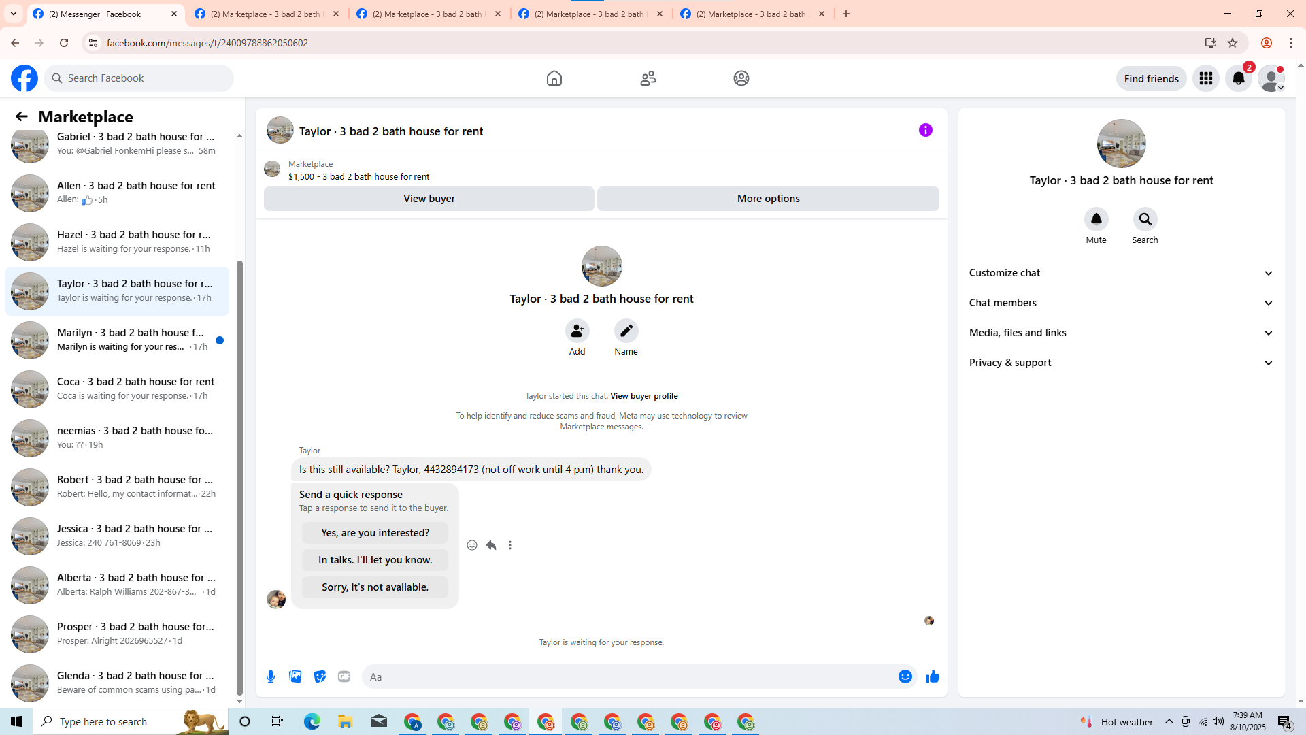Image resolution: width=1306 pixels, height=735 pixels.
Task: Toggle conversation information panel with purple icon
Action: click(925, 130)
